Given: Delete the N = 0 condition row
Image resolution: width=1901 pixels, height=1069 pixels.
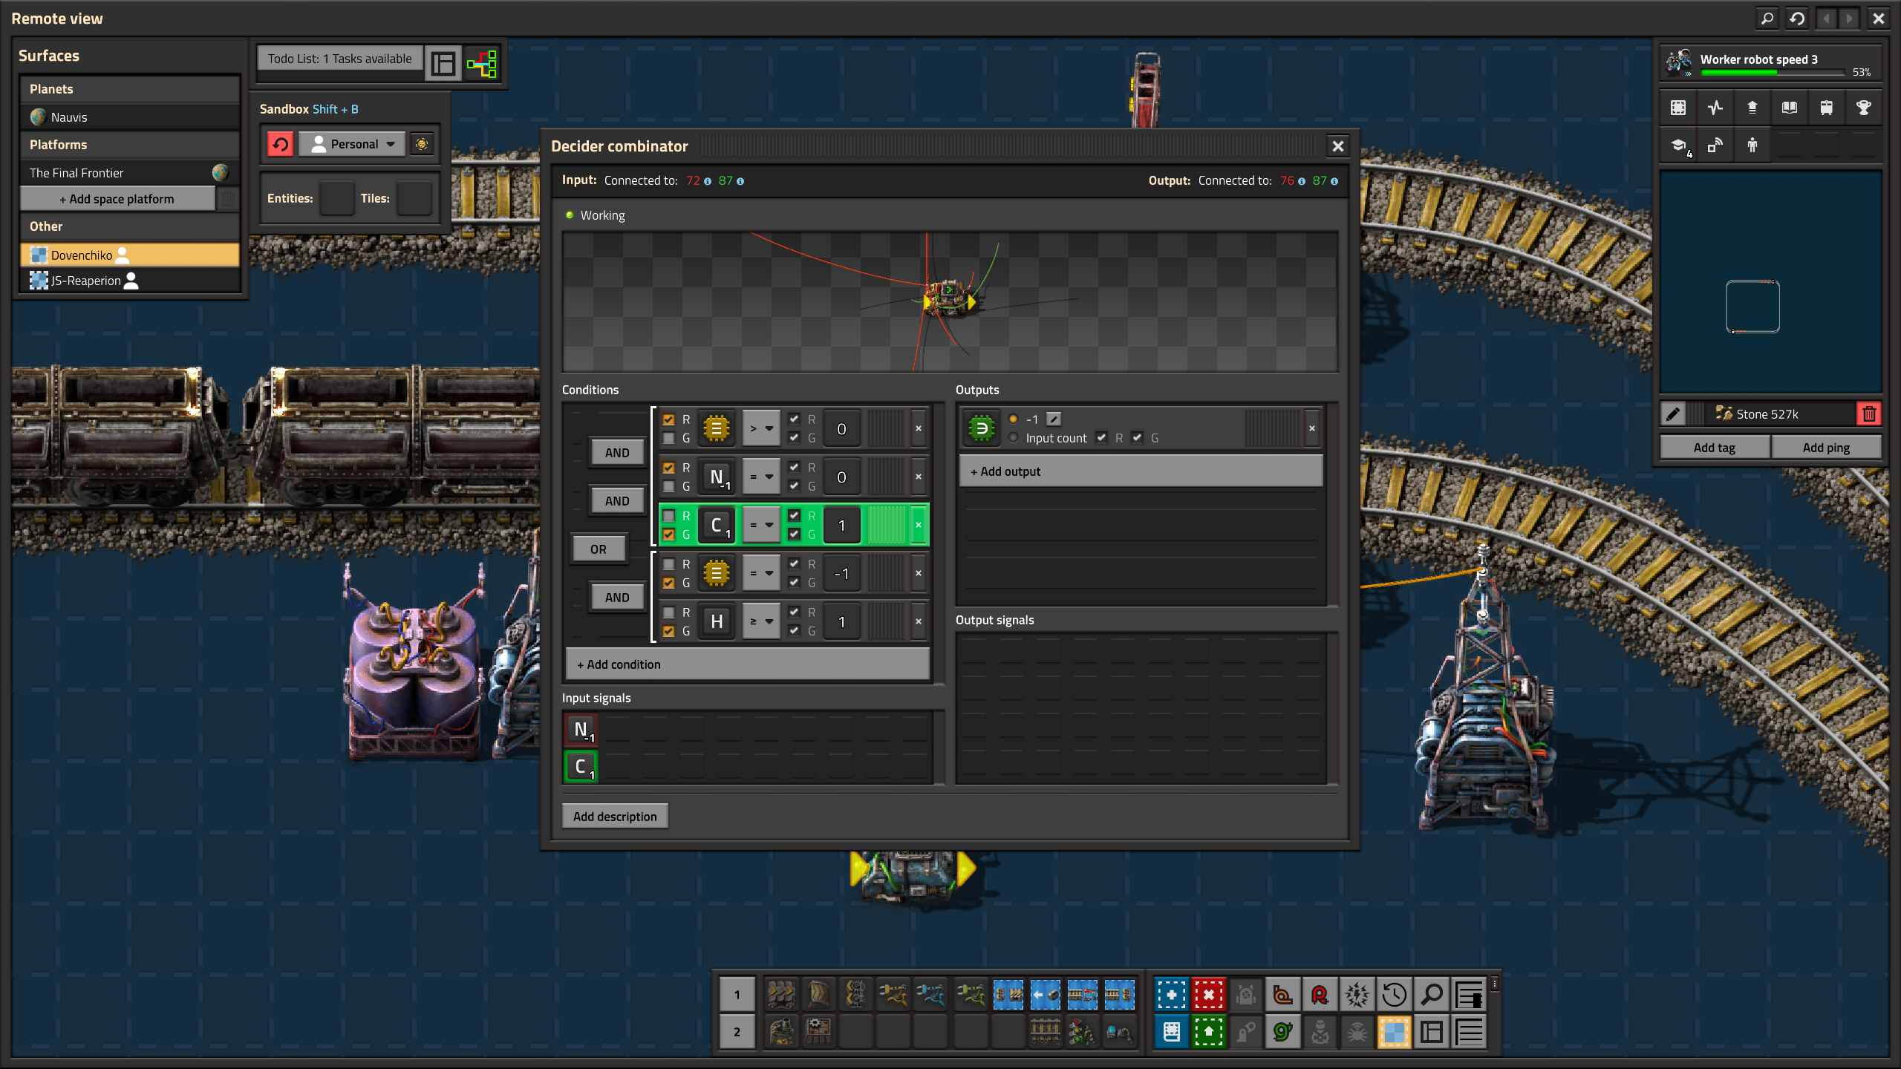Looking at the screenshot, I should (x=919, y=477).
